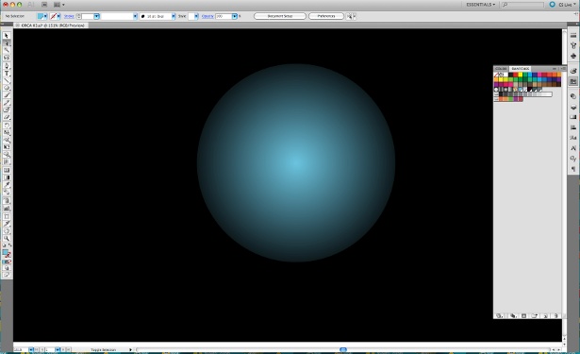Open the Fill color dropdown in control bar
580x354 pixels.
45,16
